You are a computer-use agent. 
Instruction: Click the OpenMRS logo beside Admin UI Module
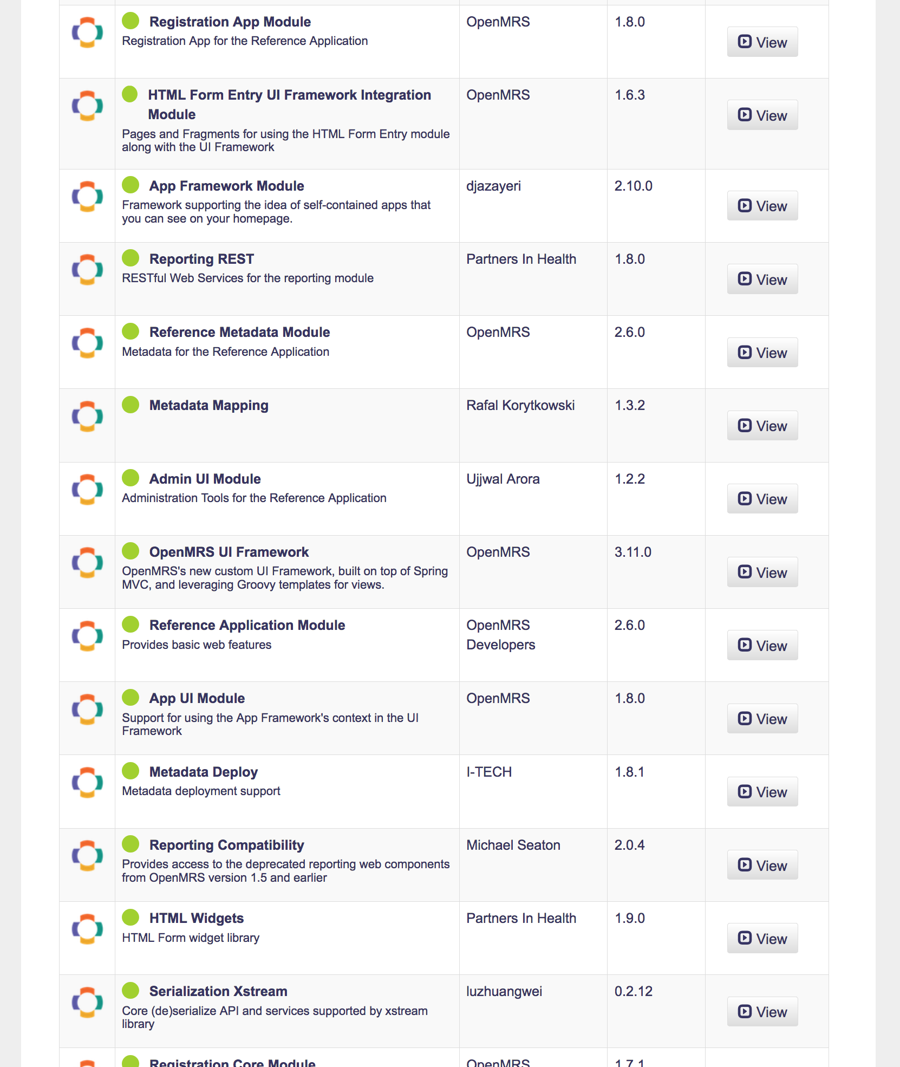[87, 490]
